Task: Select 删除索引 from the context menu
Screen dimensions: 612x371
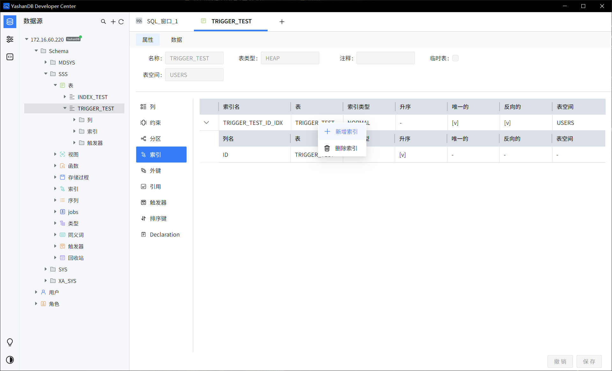Action: (347, 148)
